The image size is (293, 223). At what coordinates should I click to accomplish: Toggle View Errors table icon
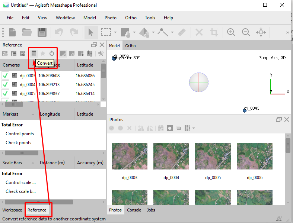[72, 54]
